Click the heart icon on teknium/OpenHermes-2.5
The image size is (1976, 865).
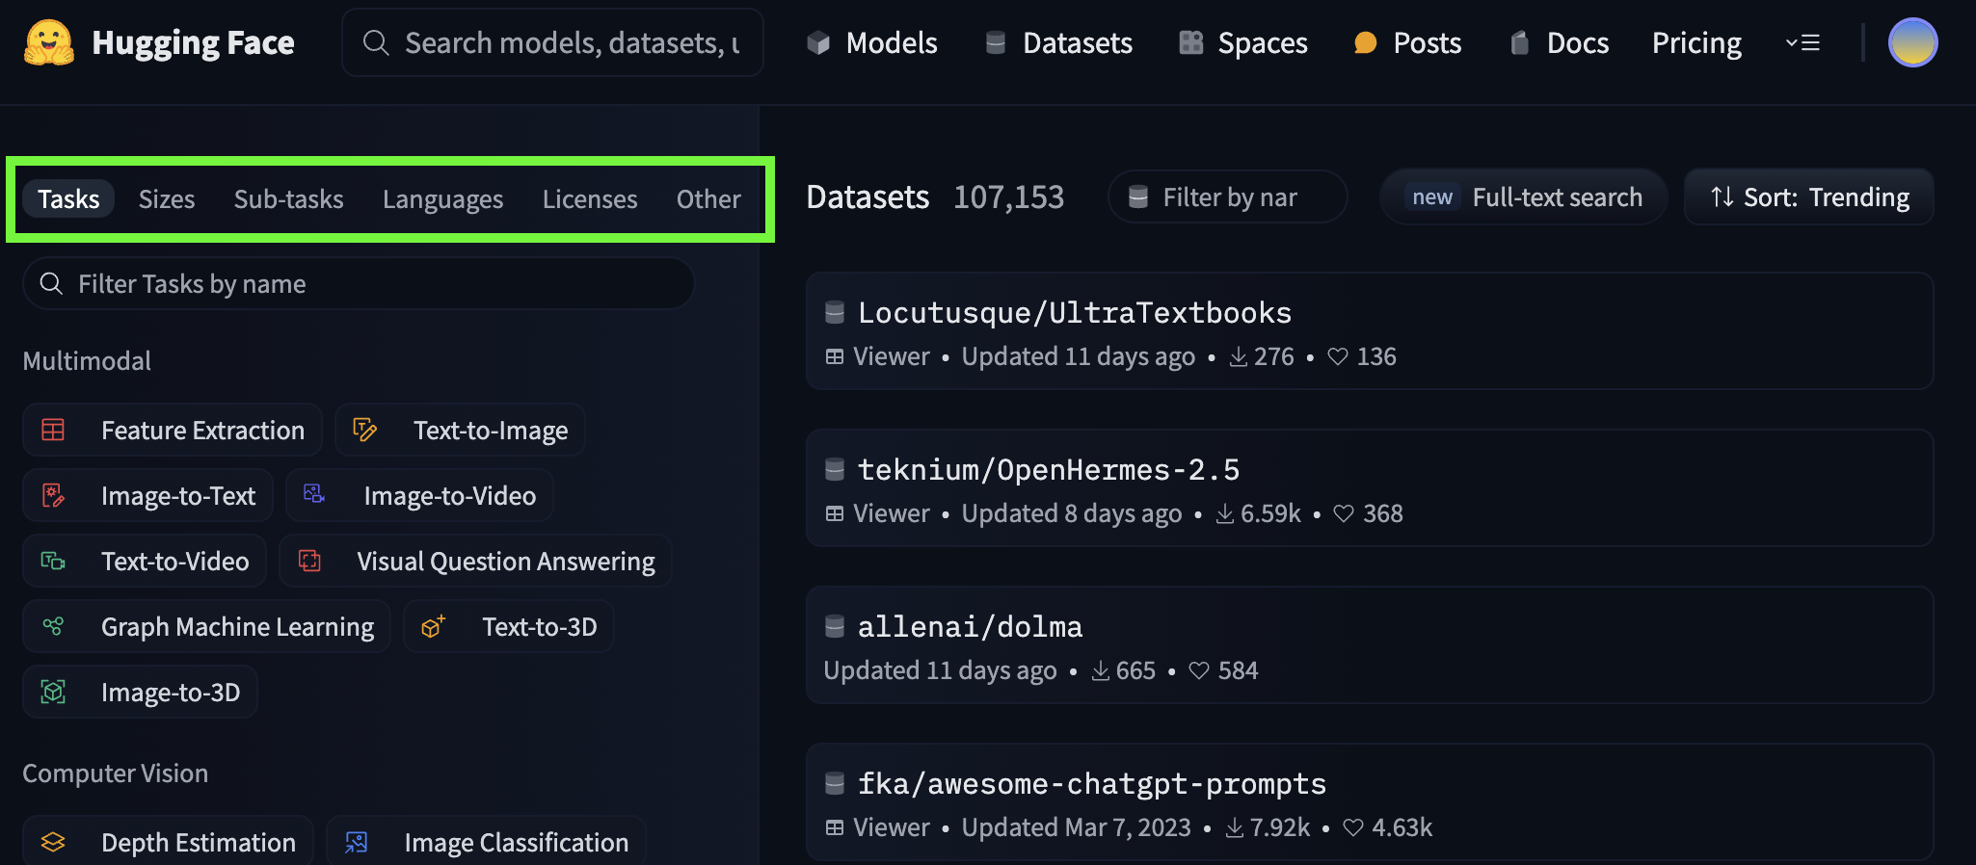pos(1344,513)
